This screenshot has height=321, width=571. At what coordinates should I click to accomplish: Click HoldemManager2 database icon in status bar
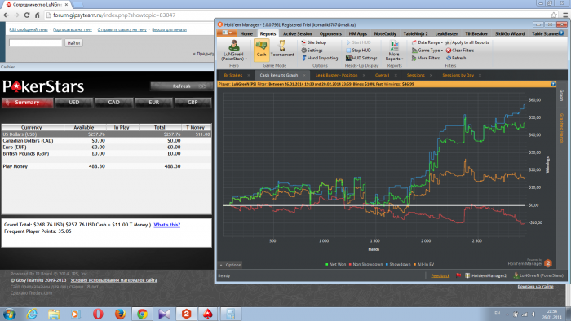point(467,275)
